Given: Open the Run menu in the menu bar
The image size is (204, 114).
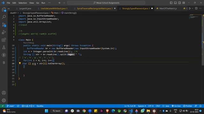Looking at the screenshot, I should pos(43,3).
